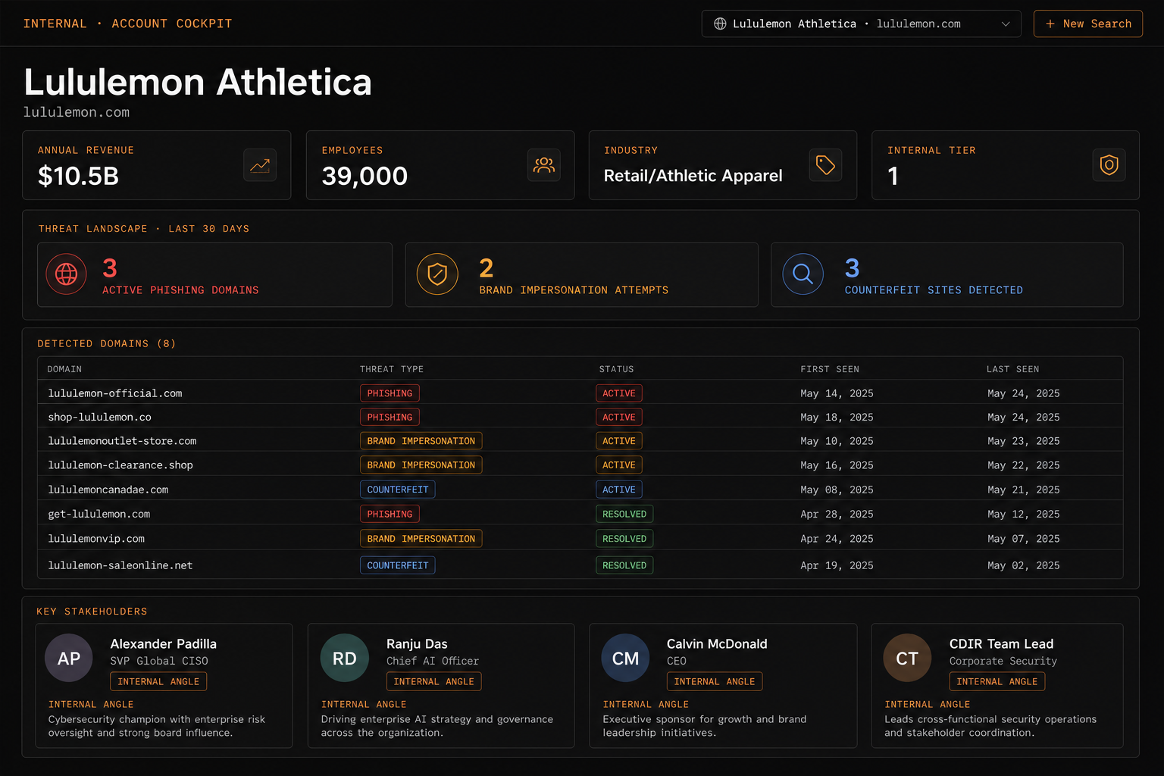Viewport: 1164px width, 776px height.
Task: Select domain lululemon-clearance.shop
Action: coord(120,465)
